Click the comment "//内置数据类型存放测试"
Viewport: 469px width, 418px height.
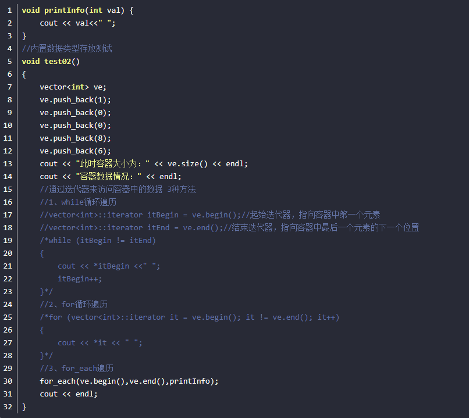click(x=67, y=49)
